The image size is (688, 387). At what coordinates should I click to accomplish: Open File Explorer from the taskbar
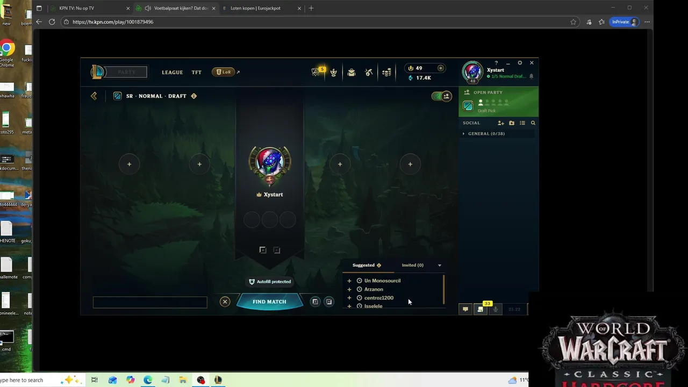pos(183,380)
